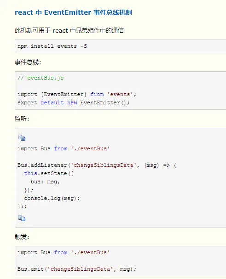The width and height of the screenshot is (226, 279).
Task: Click the Bus.emit('changeSiblingsData', msg); line
Action: click(77, 269)
